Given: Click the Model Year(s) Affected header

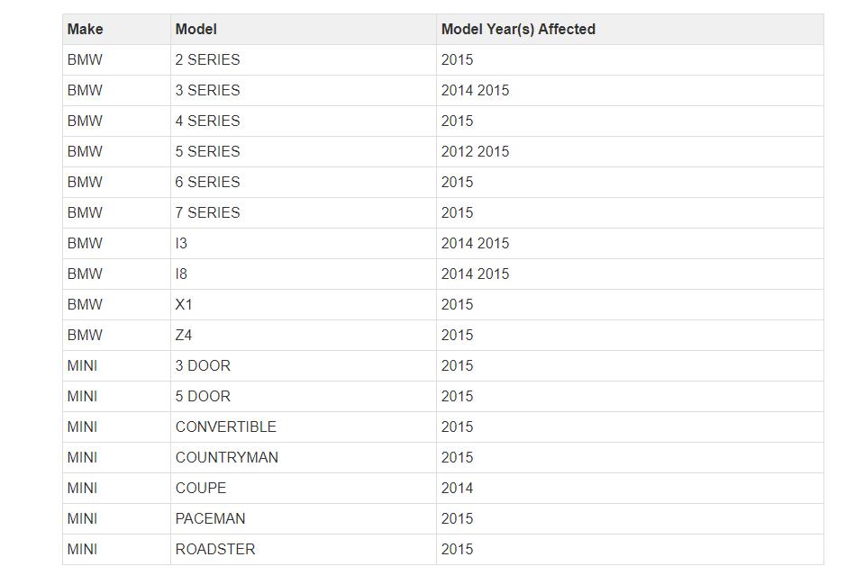Looking at the screenshot, I should [x=518, y=29].
